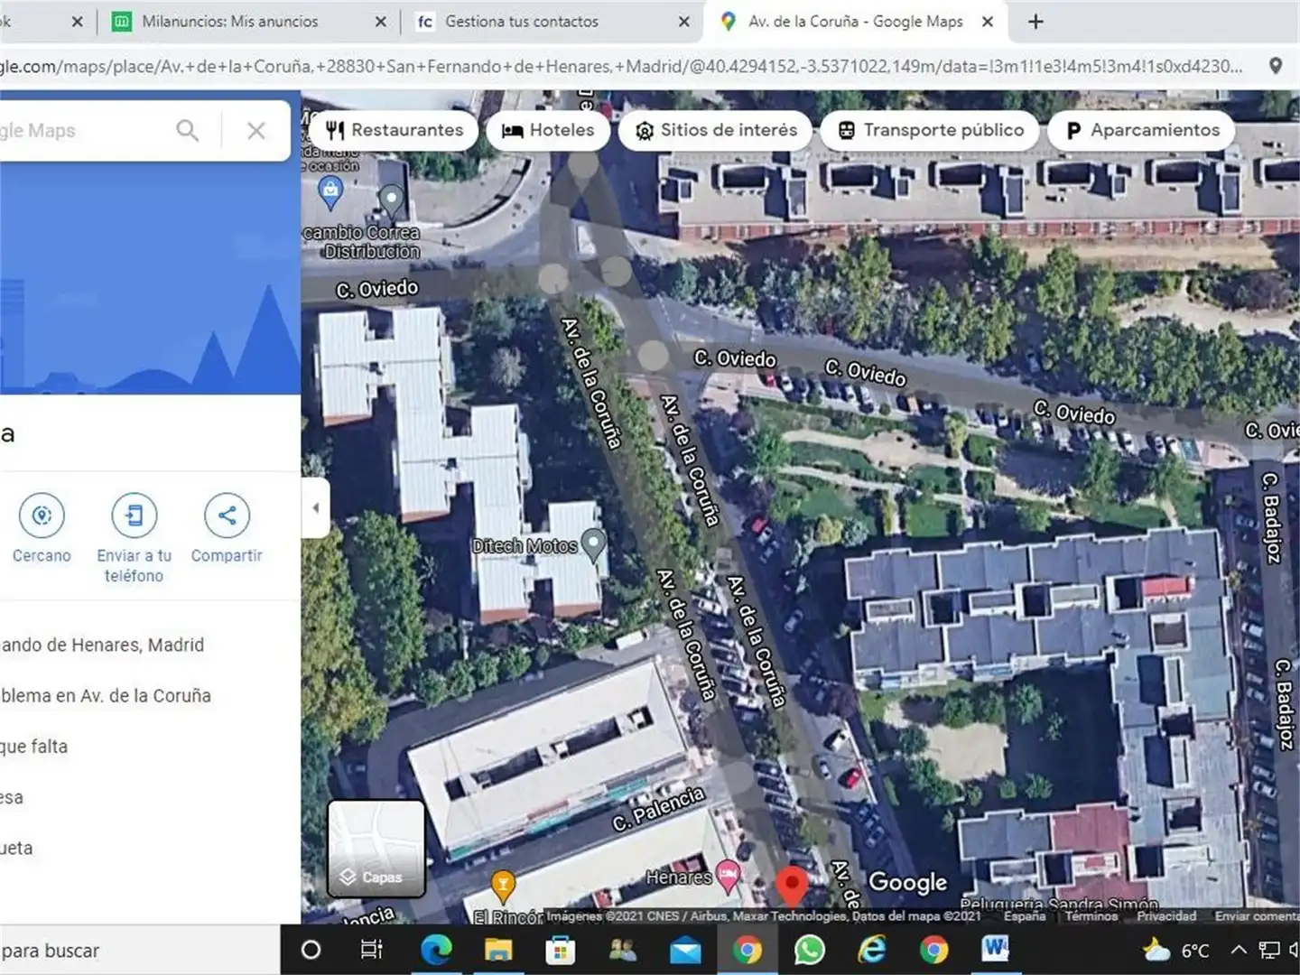Open WhatsApp from the taskbar

pyautogui.click(x=809, y=950)
